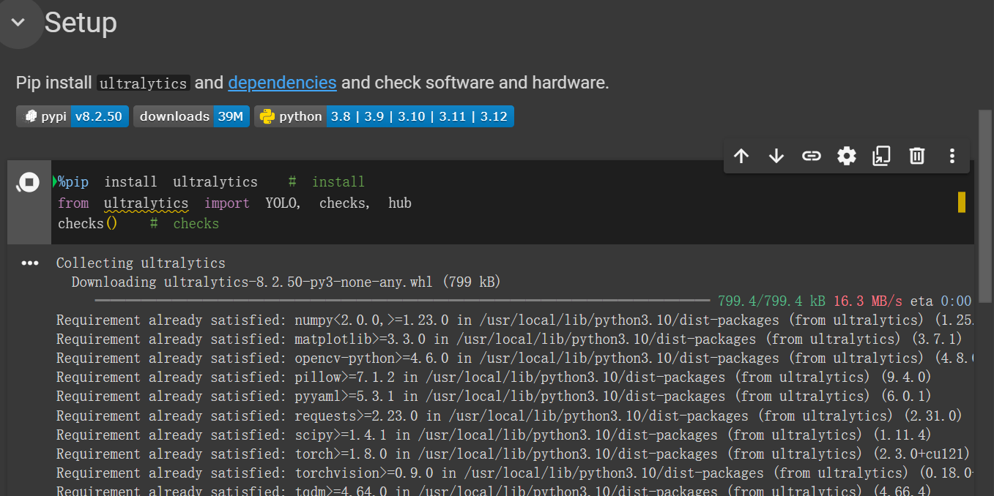Mirror cell in tab icon
This screenshot has width=994, height=496.
click(x=881, y=156)
